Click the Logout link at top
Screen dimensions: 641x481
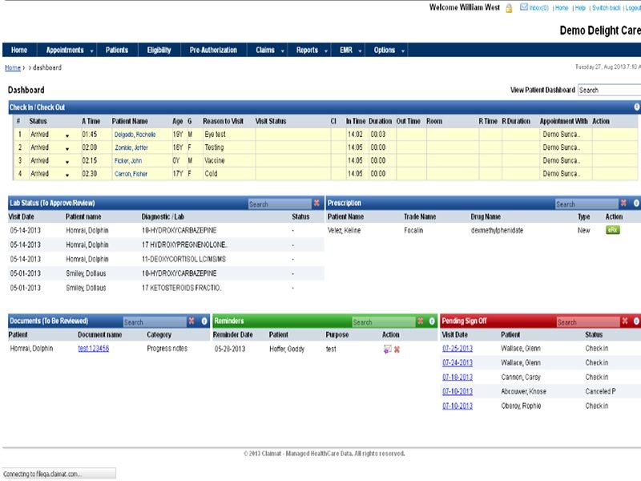633,7
